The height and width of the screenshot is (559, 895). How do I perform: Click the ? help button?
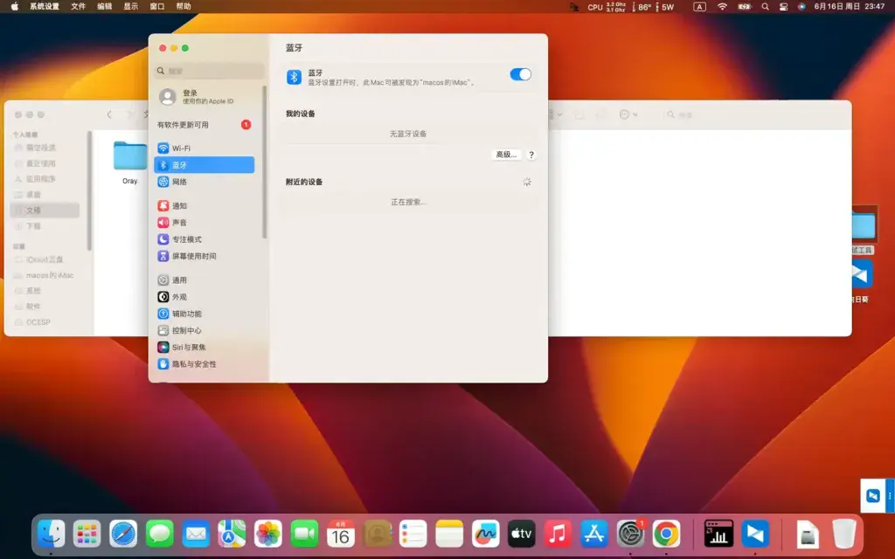pos(531,155)
